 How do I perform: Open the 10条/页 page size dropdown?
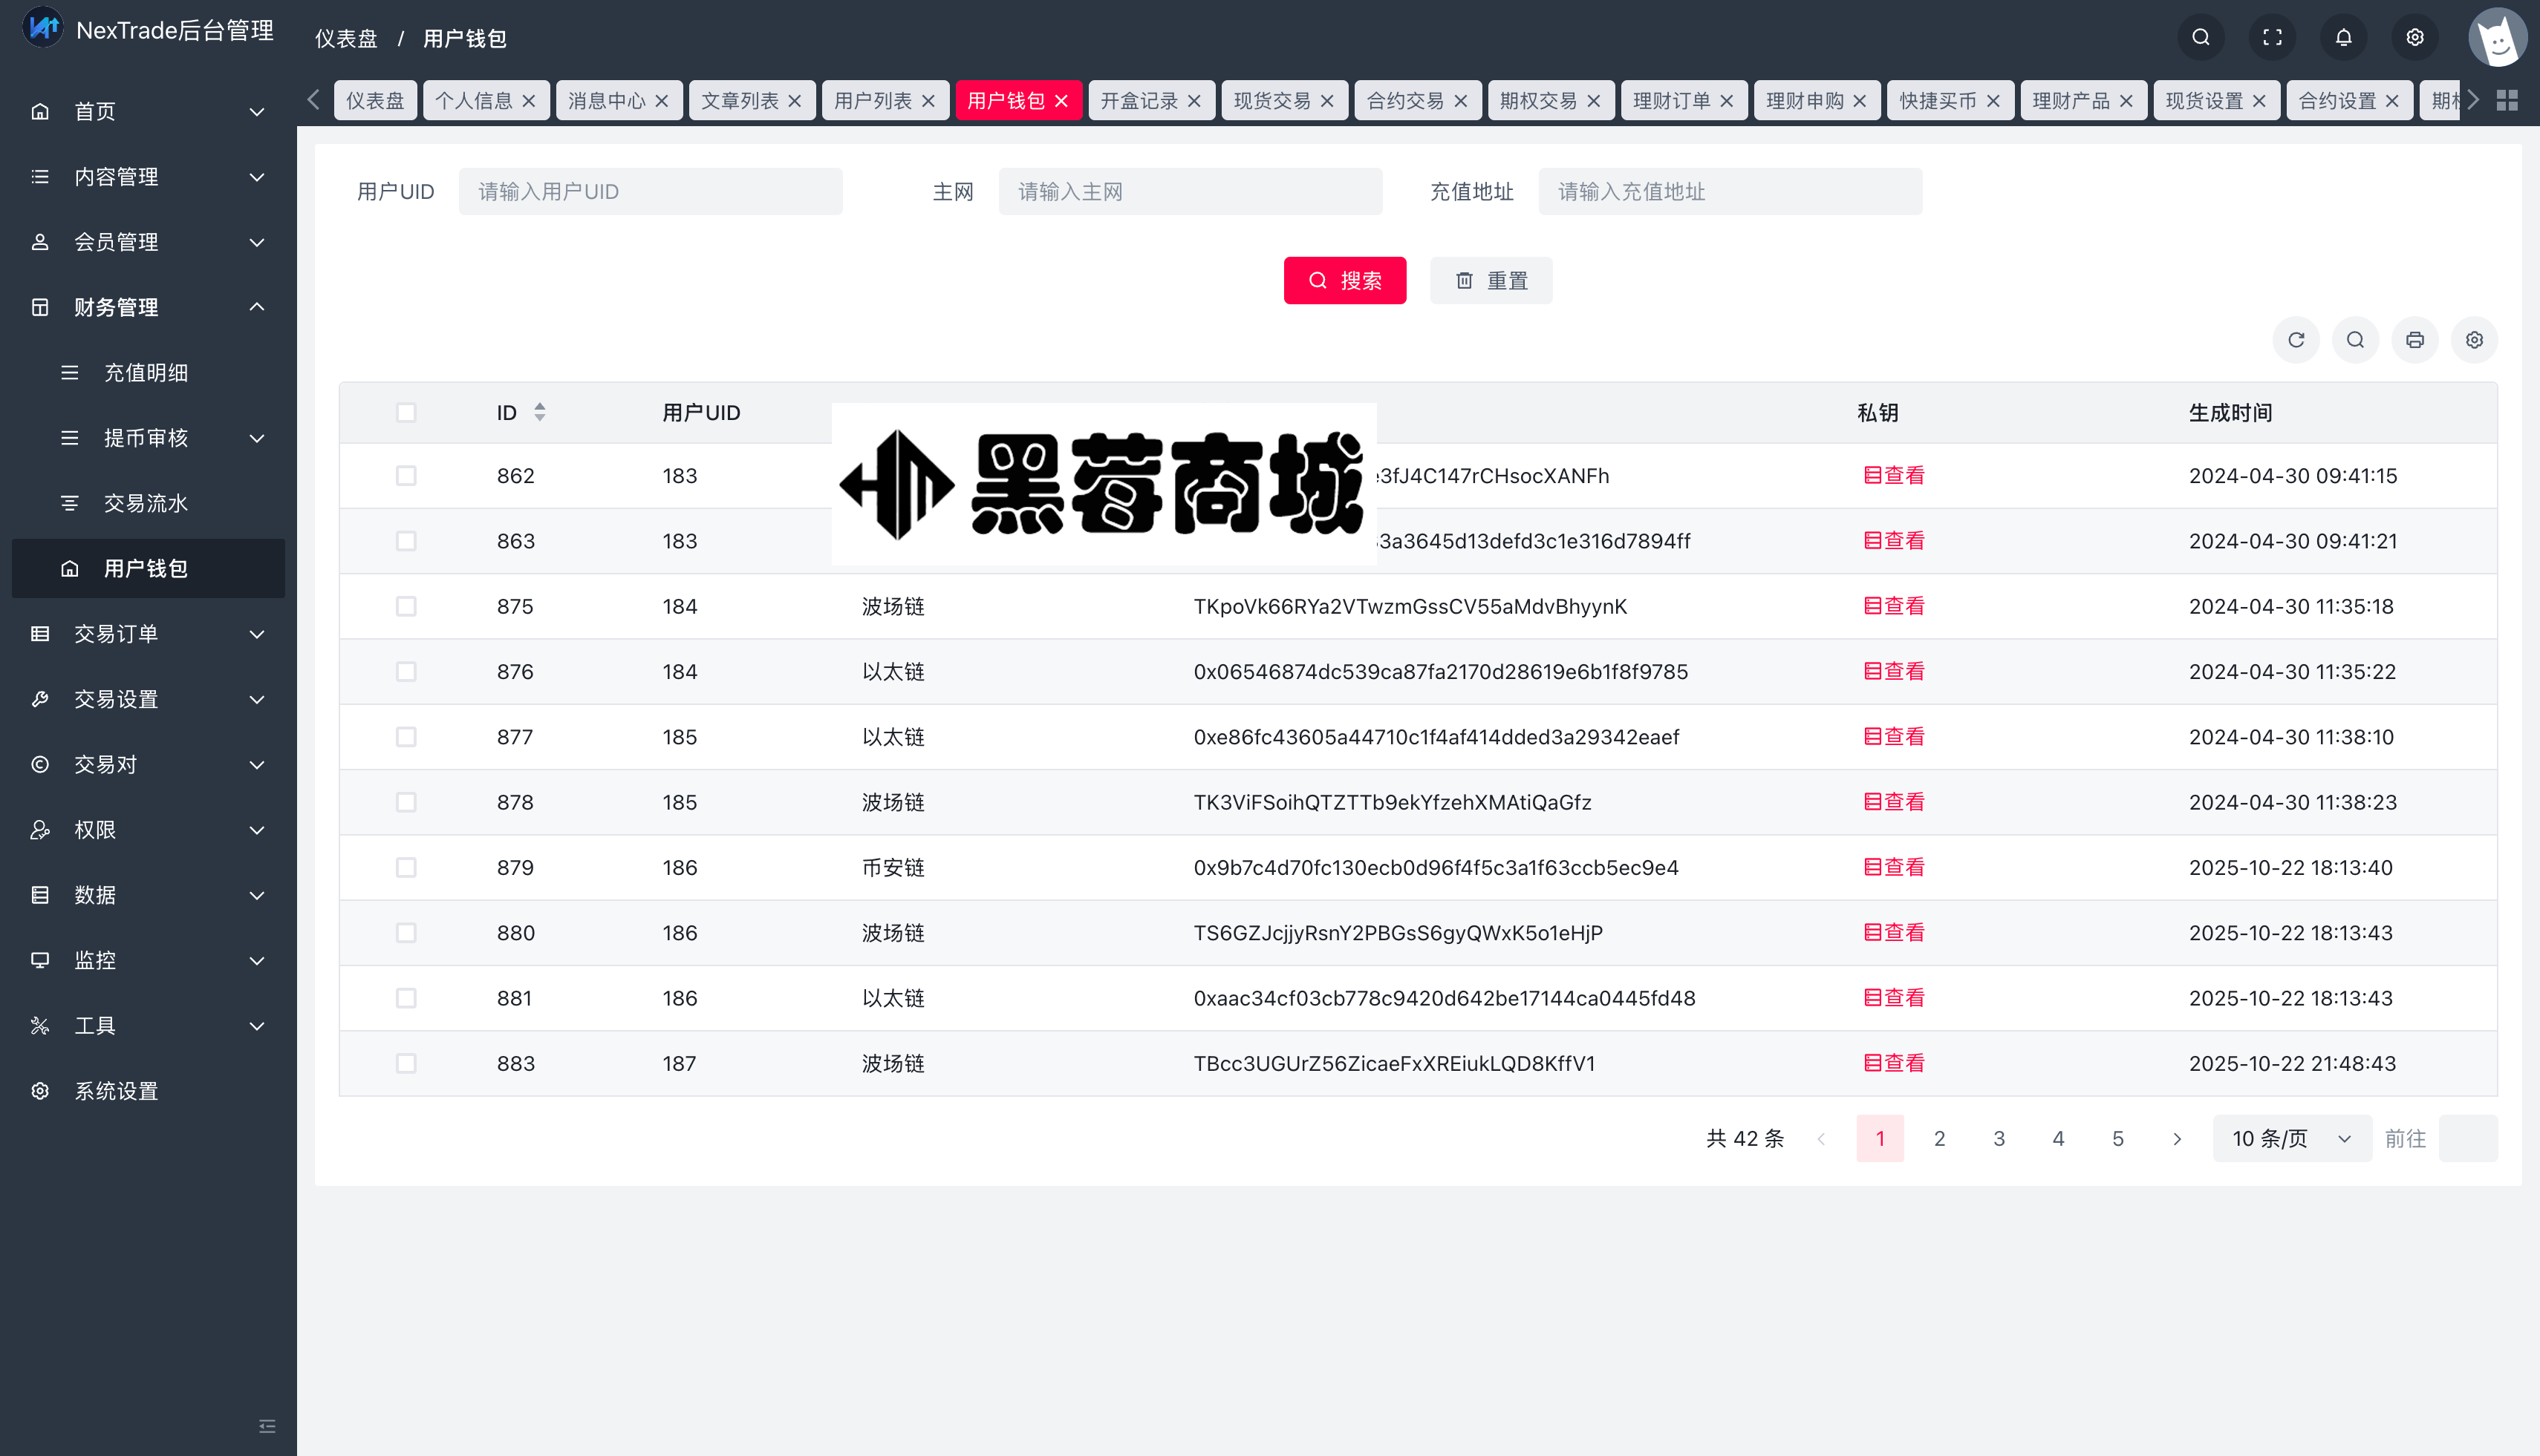2290,1138
